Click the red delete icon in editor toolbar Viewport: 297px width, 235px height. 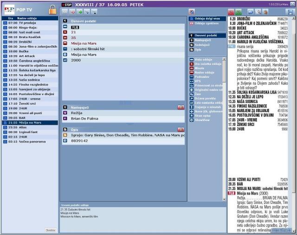click(x=73, y=11)
